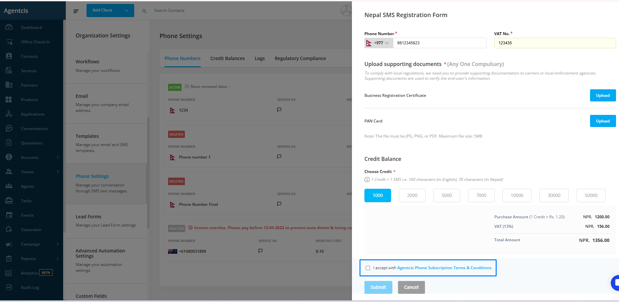Open the +977 country code dropdown
This screenshot has width=619, height=302.
(379, 43)
